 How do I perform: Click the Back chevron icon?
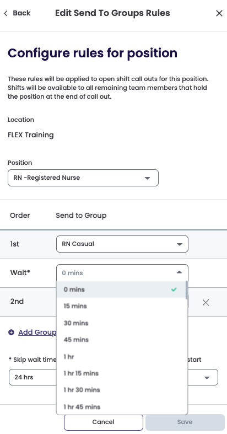pos(6,13)
